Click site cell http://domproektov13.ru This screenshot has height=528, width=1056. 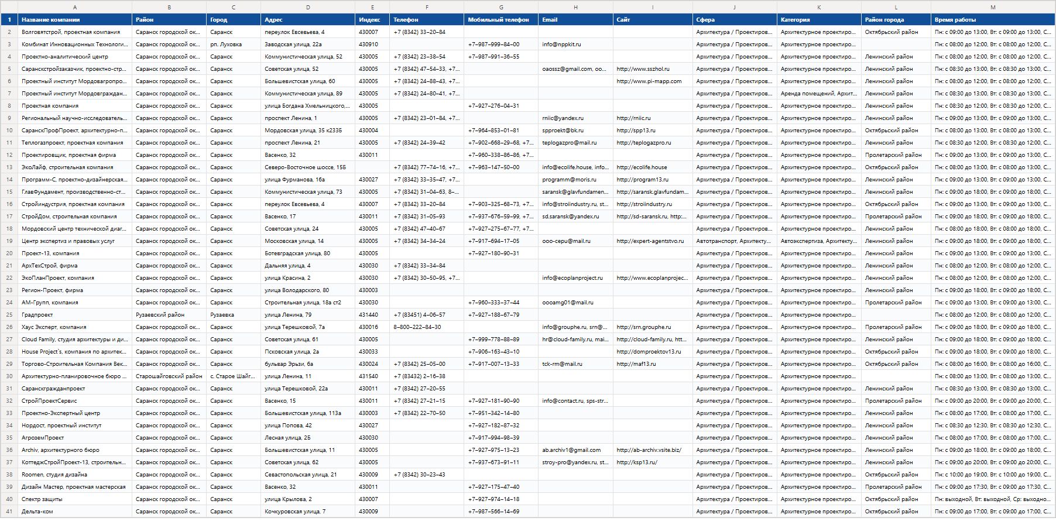(653, 352)
